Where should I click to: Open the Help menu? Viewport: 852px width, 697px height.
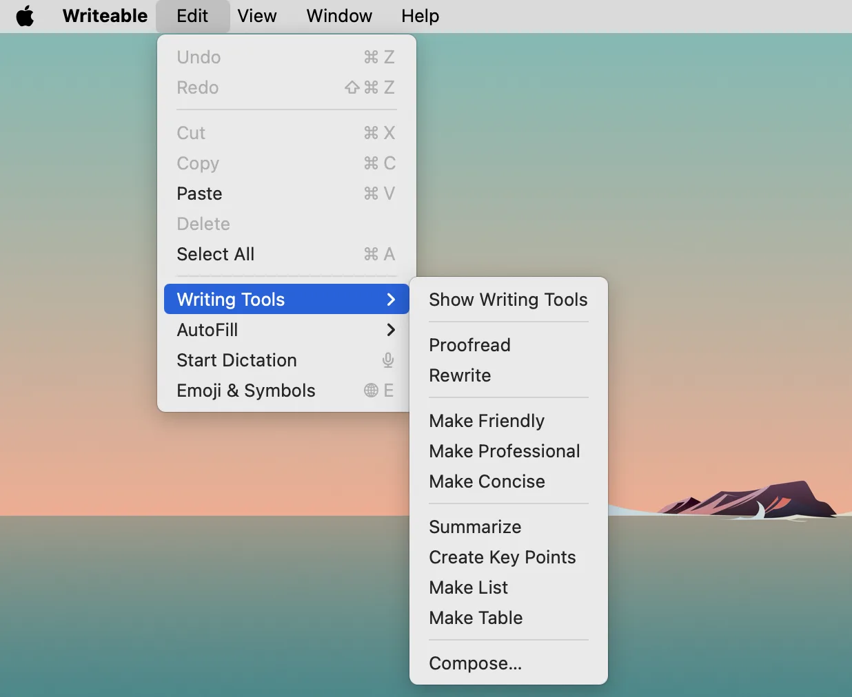pos(419,16)
